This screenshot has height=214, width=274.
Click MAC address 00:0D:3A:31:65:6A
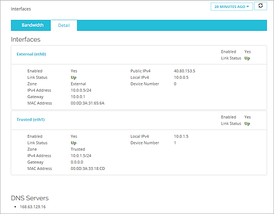coord(87,103)
